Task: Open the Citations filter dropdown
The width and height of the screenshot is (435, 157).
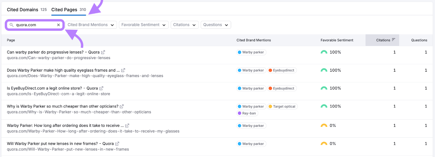Action: tap(185, 25)
